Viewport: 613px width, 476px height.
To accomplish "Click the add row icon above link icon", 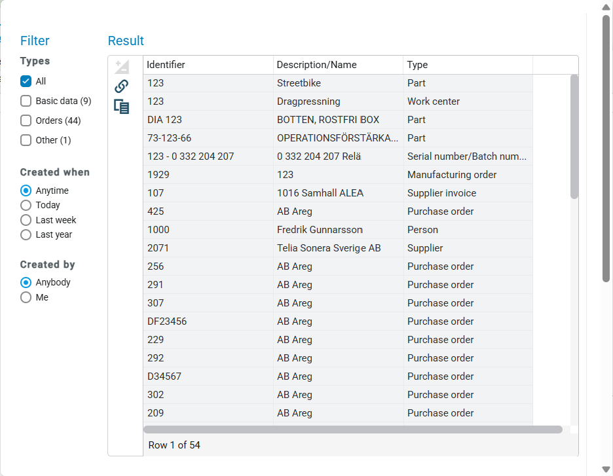I will point(122,66).
